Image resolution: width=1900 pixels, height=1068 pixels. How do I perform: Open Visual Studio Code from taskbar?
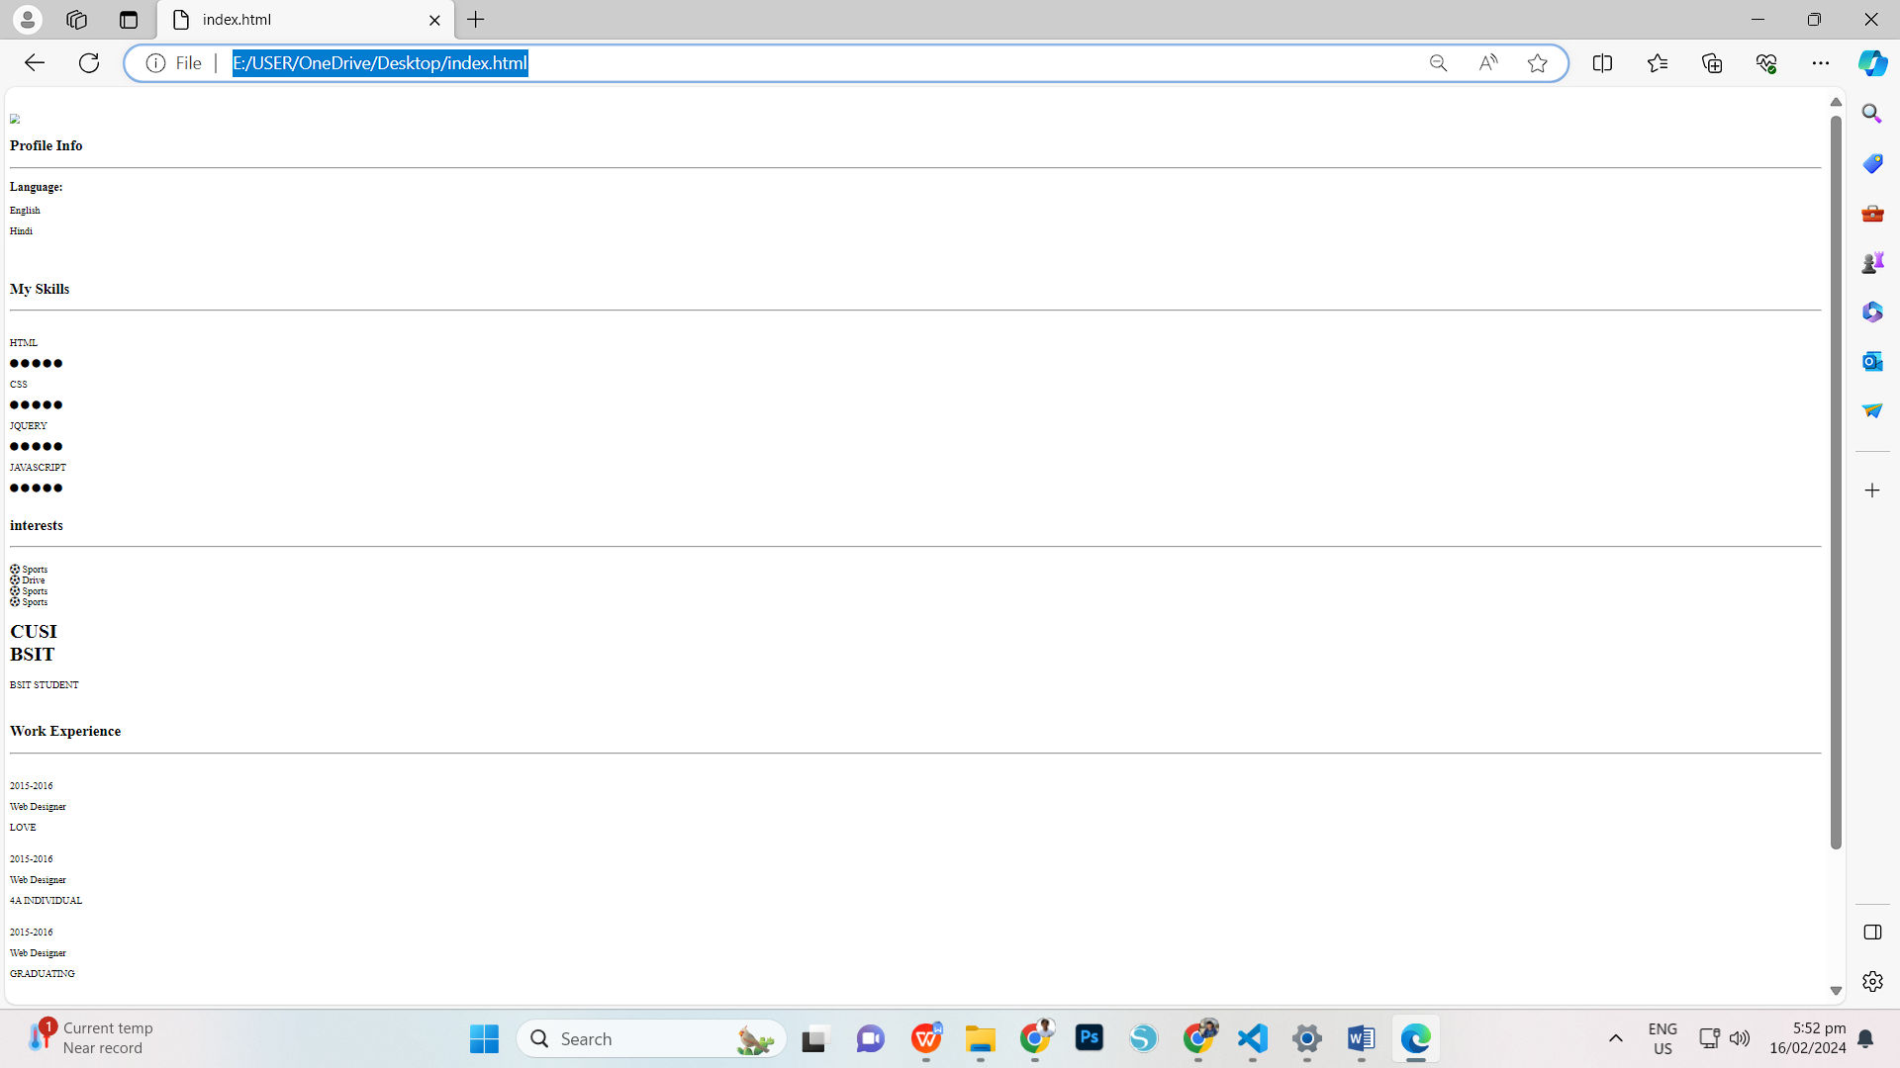coord(1253,1038)
